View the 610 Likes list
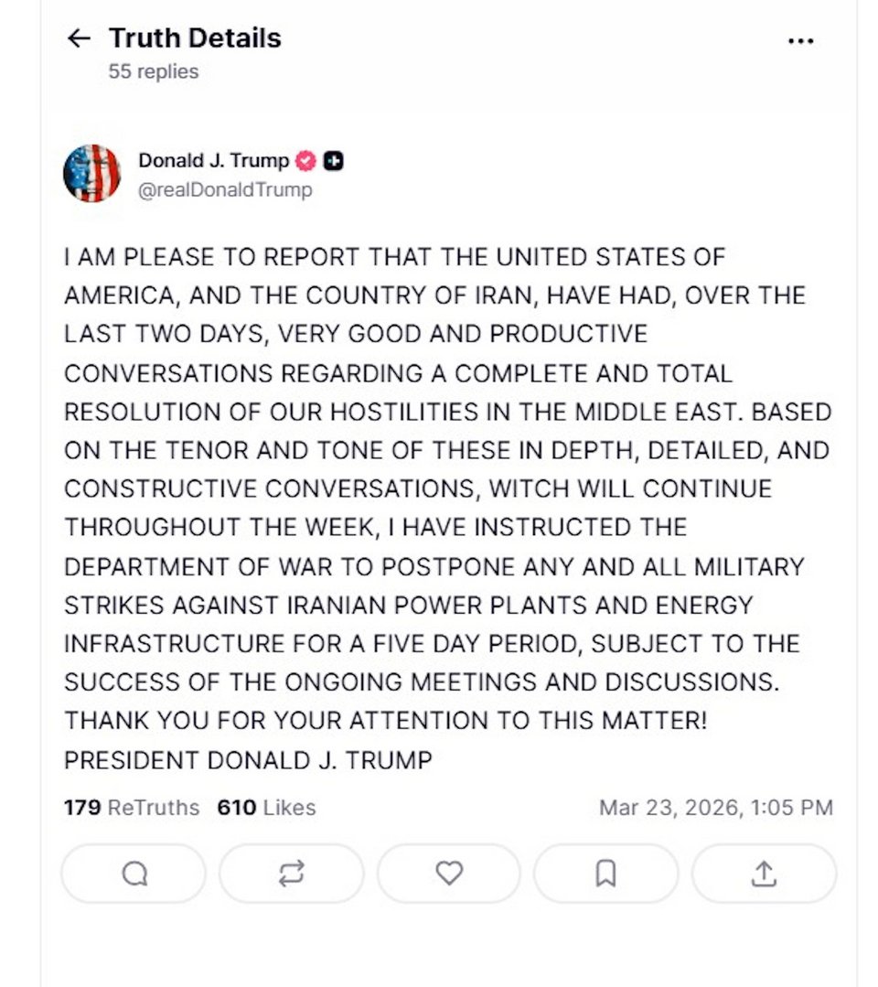878x987 pixels. pos(266,808)
